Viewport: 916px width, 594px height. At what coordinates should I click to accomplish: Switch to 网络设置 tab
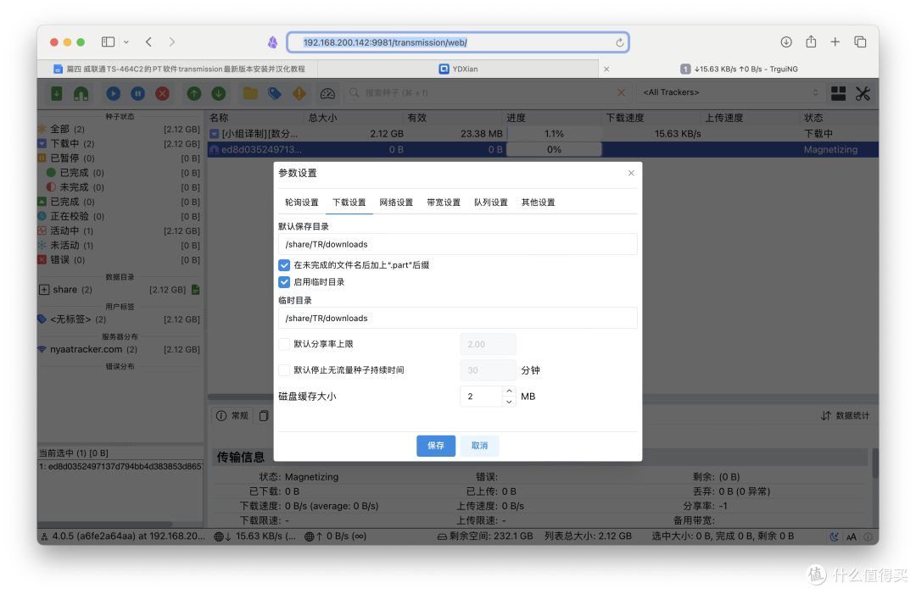tap(396, 203)
